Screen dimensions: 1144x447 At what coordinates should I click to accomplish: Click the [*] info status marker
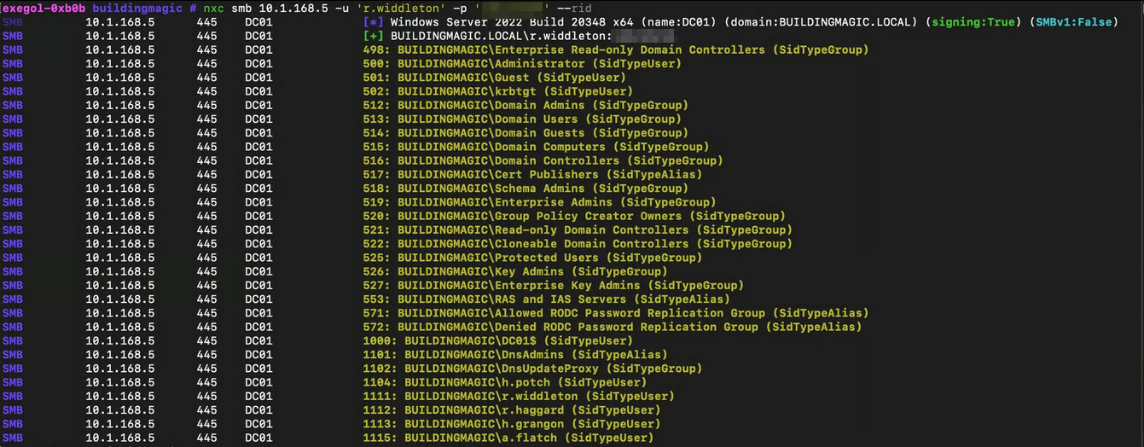[x=373, y=22]
